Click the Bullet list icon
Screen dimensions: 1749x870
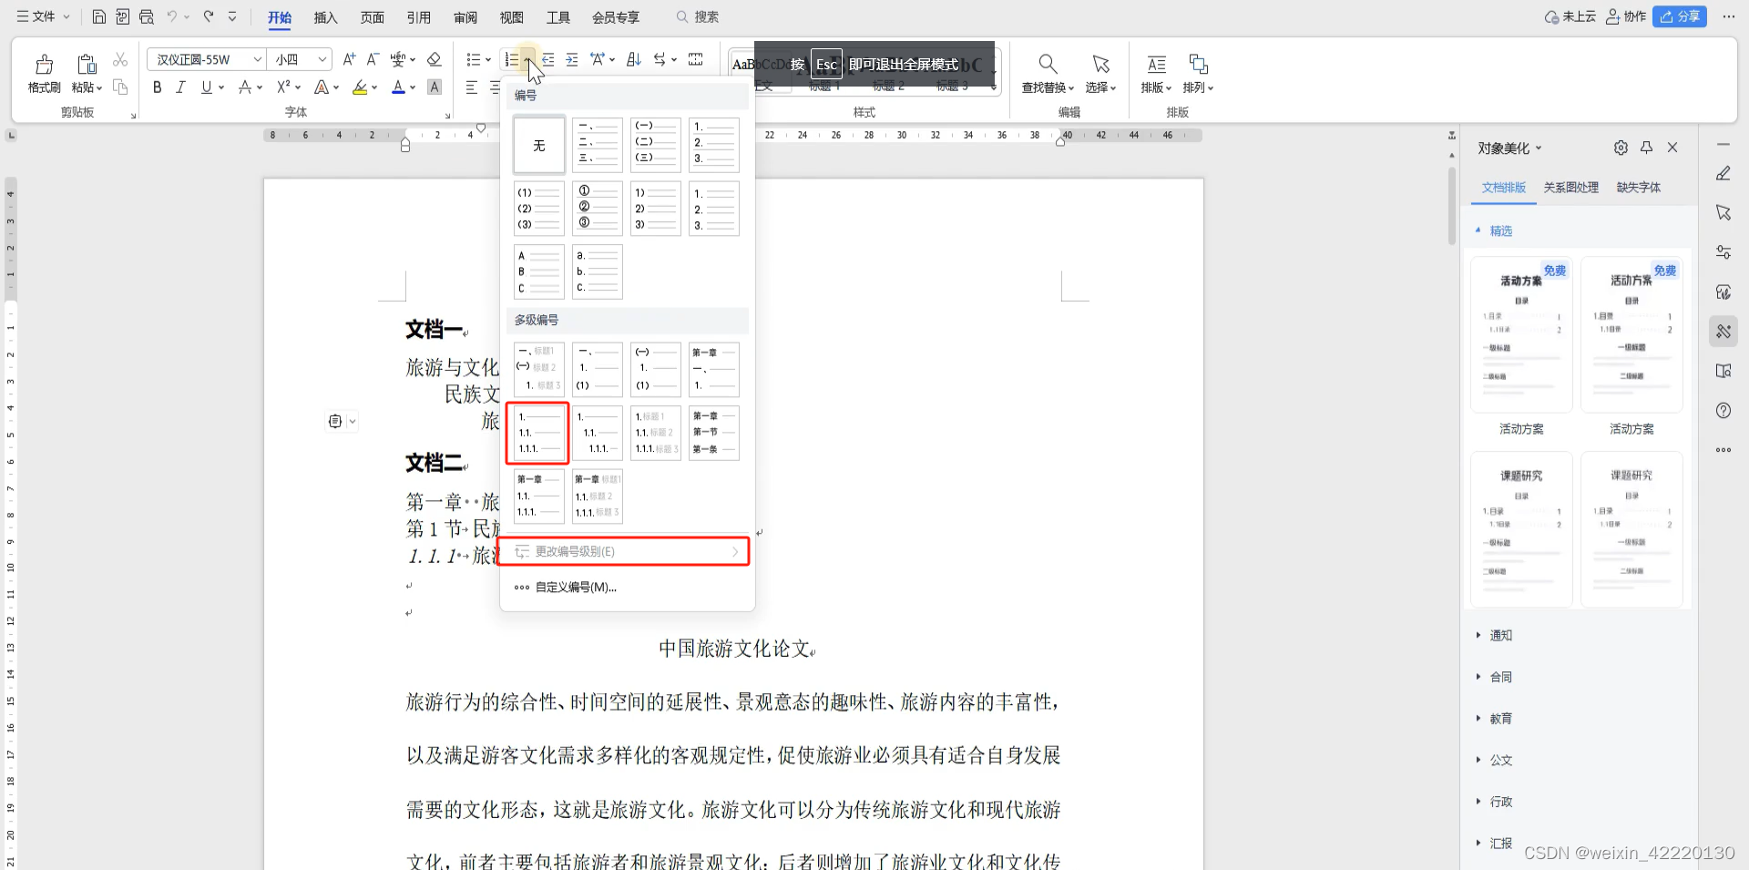click(x=473, y=59)
